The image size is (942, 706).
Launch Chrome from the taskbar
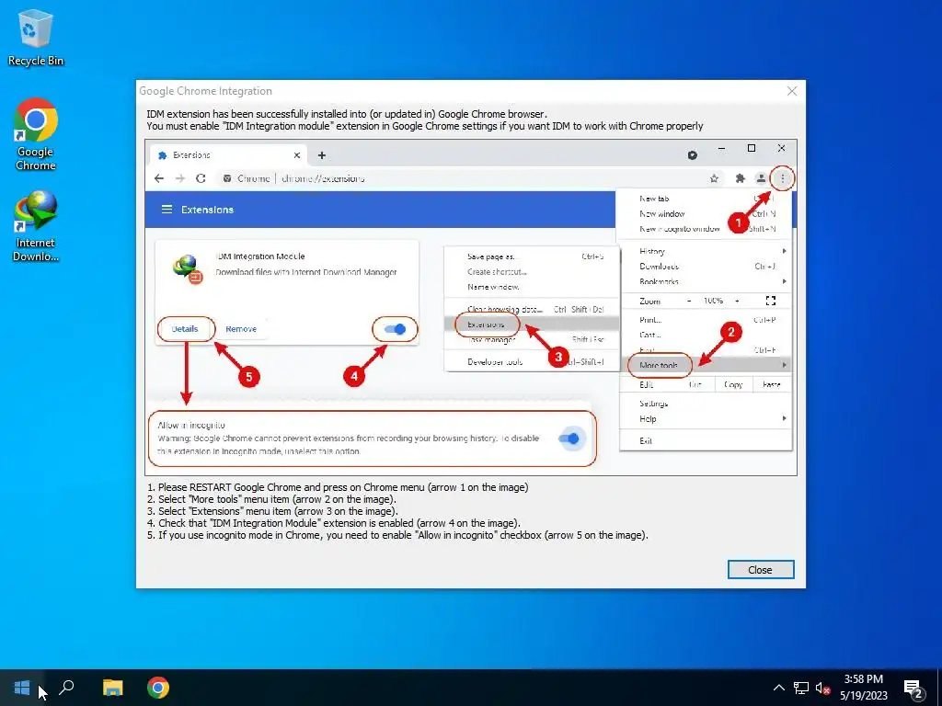coord(158,688)
